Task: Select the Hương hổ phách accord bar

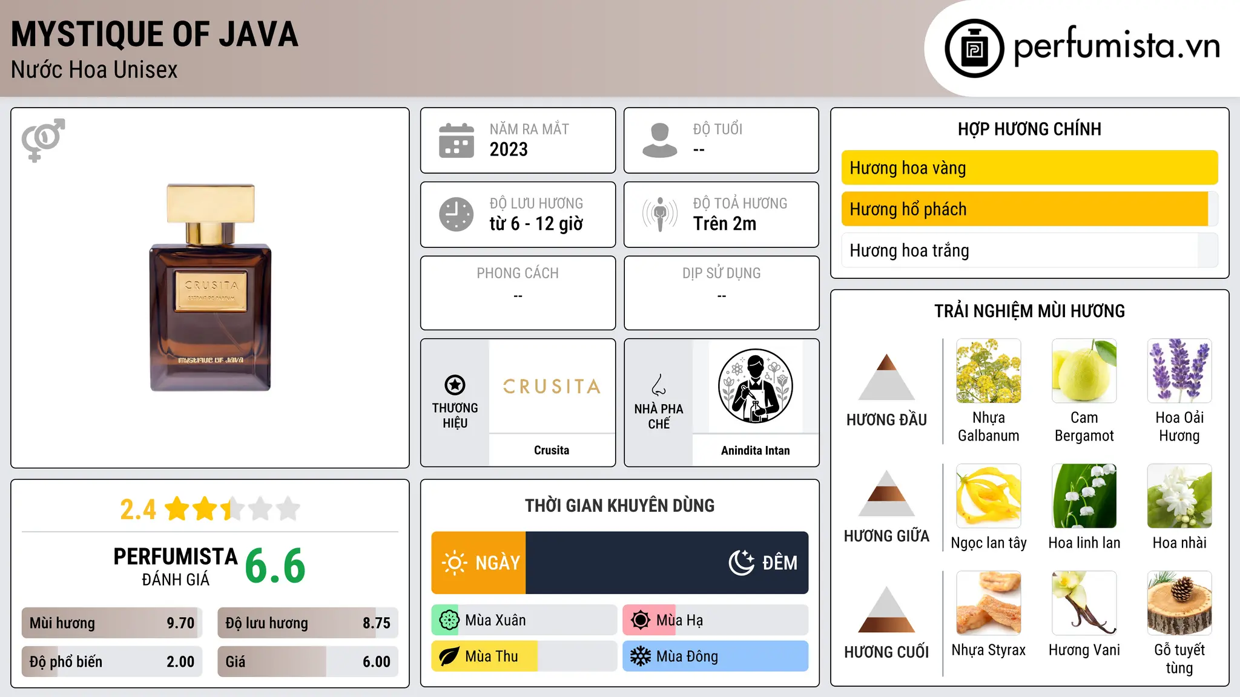Action: click(1029, 209)
